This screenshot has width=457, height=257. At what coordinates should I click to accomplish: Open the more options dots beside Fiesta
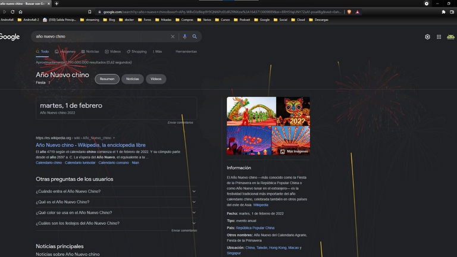(49, 83)
